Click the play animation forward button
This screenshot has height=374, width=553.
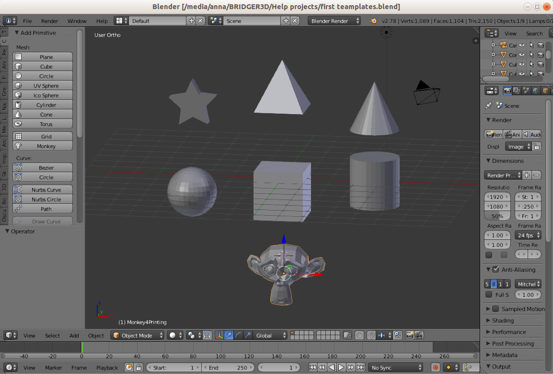click(x=341, y=367)
